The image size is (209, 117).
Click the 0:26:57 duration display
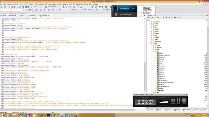click(145, 102)
